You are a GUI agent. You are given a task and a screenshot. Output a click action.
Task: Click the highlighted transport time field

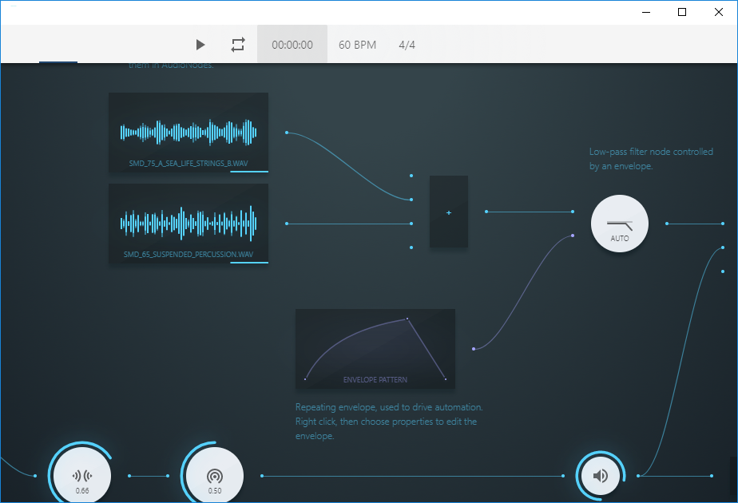pos(292,45)
